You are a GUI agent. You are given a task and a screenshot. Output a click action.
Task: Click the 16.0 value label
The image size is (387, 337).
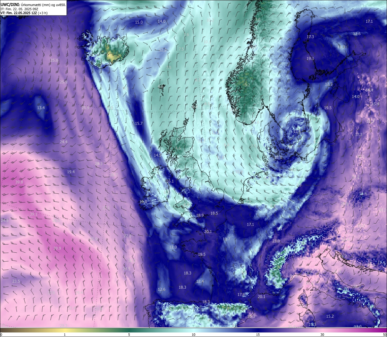point(278,157)
